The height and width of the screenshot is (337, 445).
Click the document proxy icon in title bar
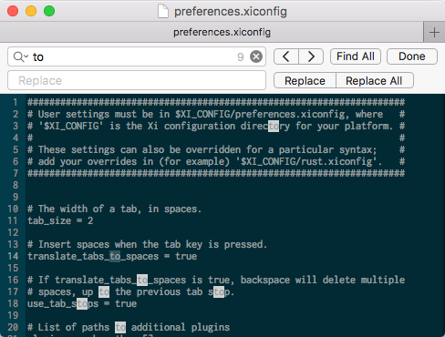[163, 12]
